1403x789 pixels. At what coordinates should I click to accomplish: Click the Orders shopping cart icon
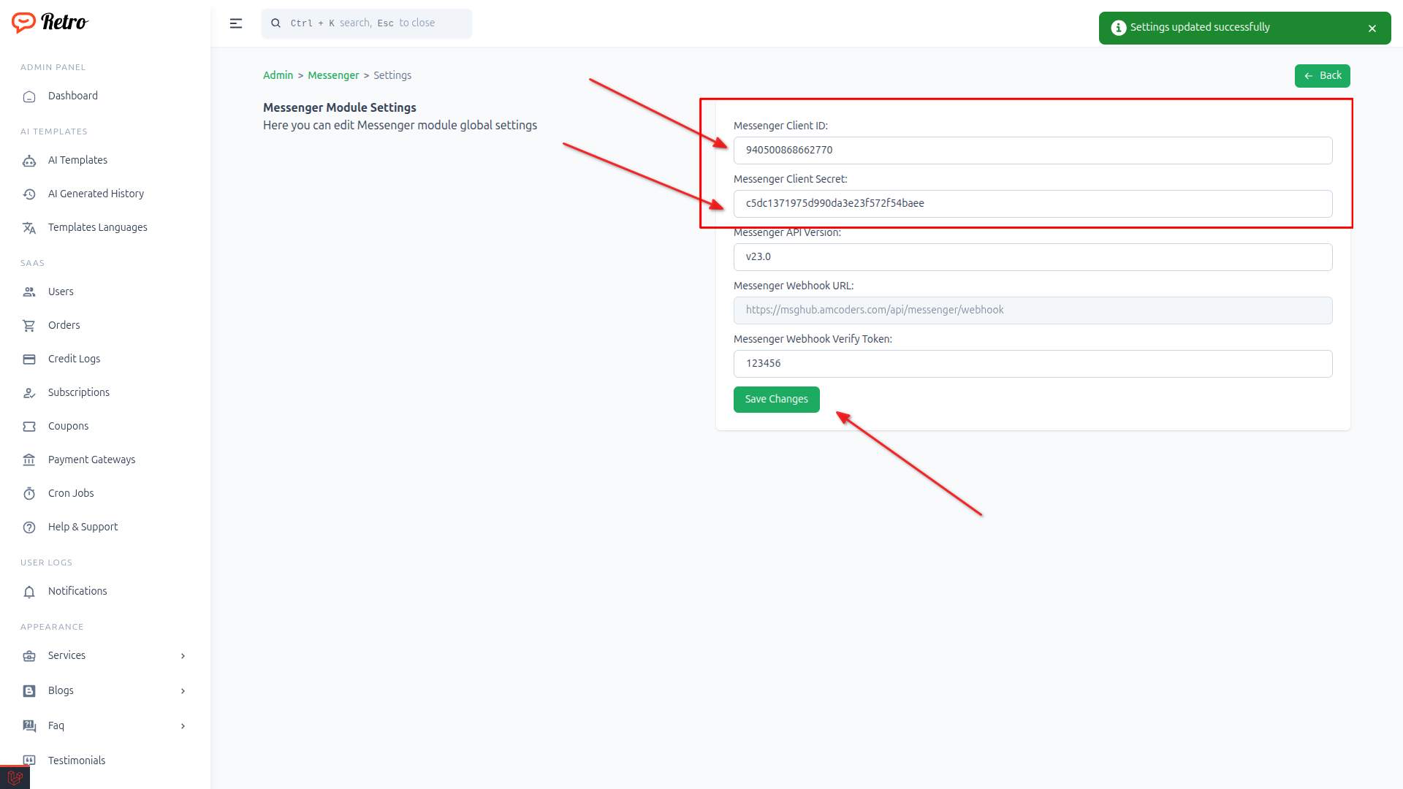point(29,326)
